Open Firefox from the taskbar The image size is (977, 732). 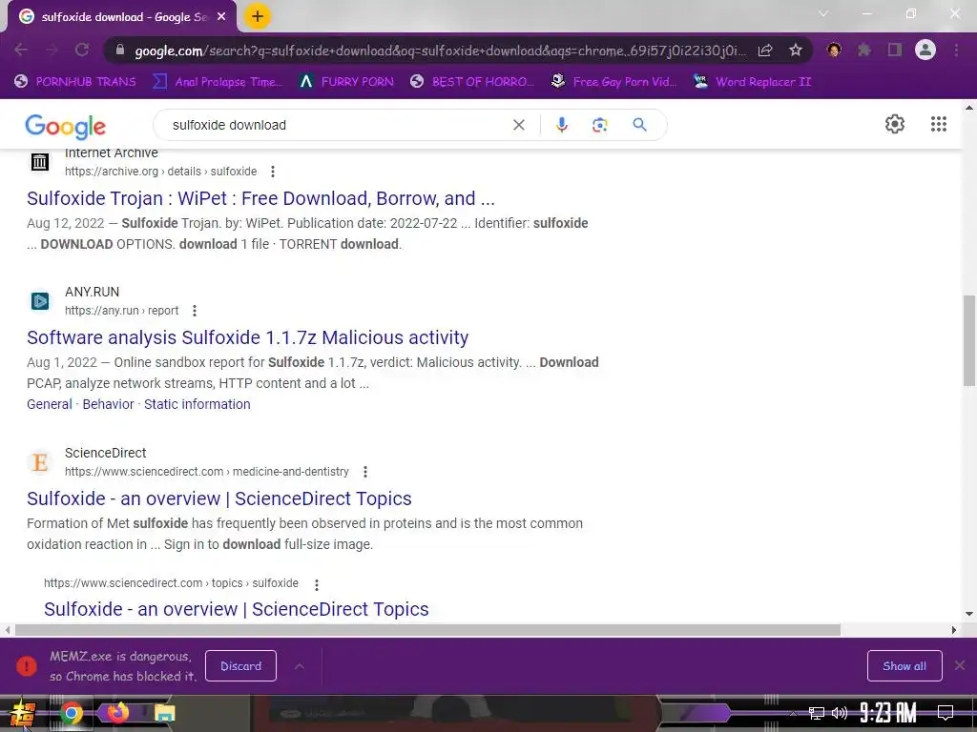pos(117,713)
